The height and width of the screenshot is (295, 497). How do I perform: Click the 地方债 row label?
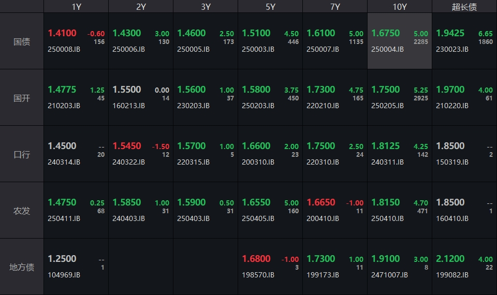(22, 267)
